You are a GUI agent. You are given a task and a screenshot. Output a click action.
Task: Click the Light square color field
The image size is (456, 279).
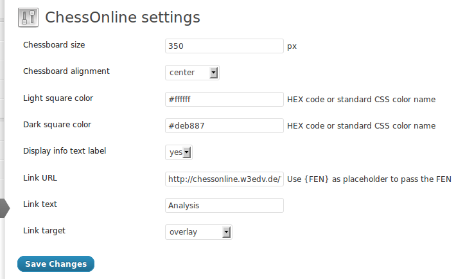(224, 99)
